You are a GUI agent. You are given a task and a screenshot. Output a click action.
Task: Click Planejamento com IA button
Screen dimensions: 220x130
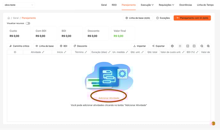click(192, 18)
